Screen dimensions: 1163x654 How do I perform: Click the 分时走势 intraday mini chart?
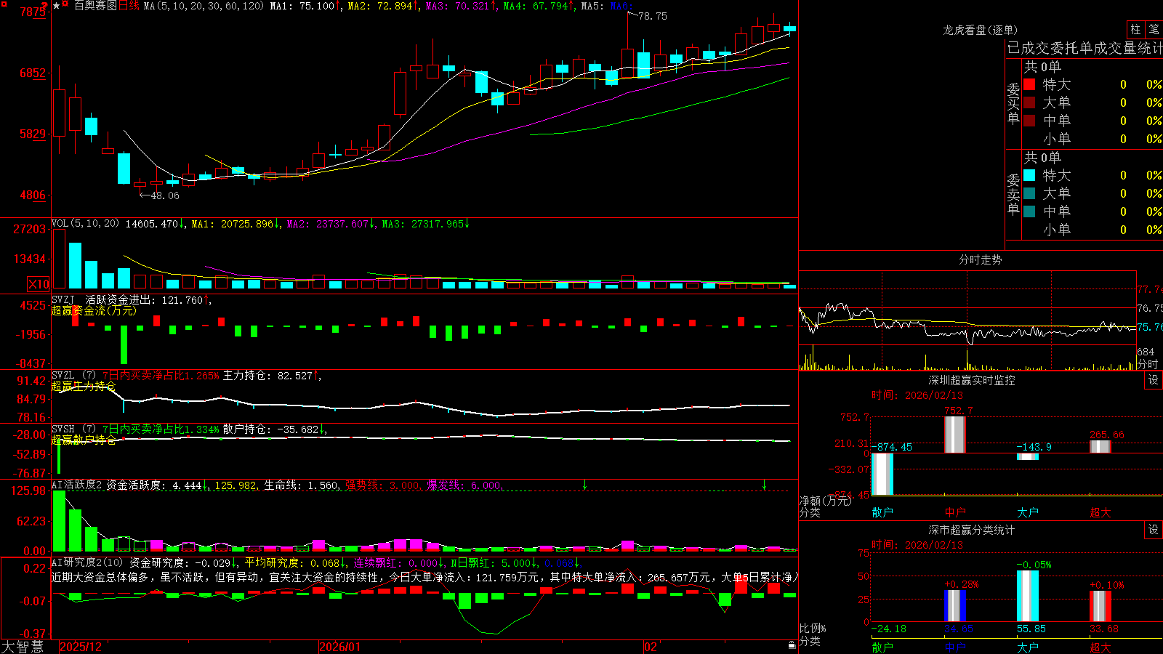pyautogui.click(x=967, y=320)
